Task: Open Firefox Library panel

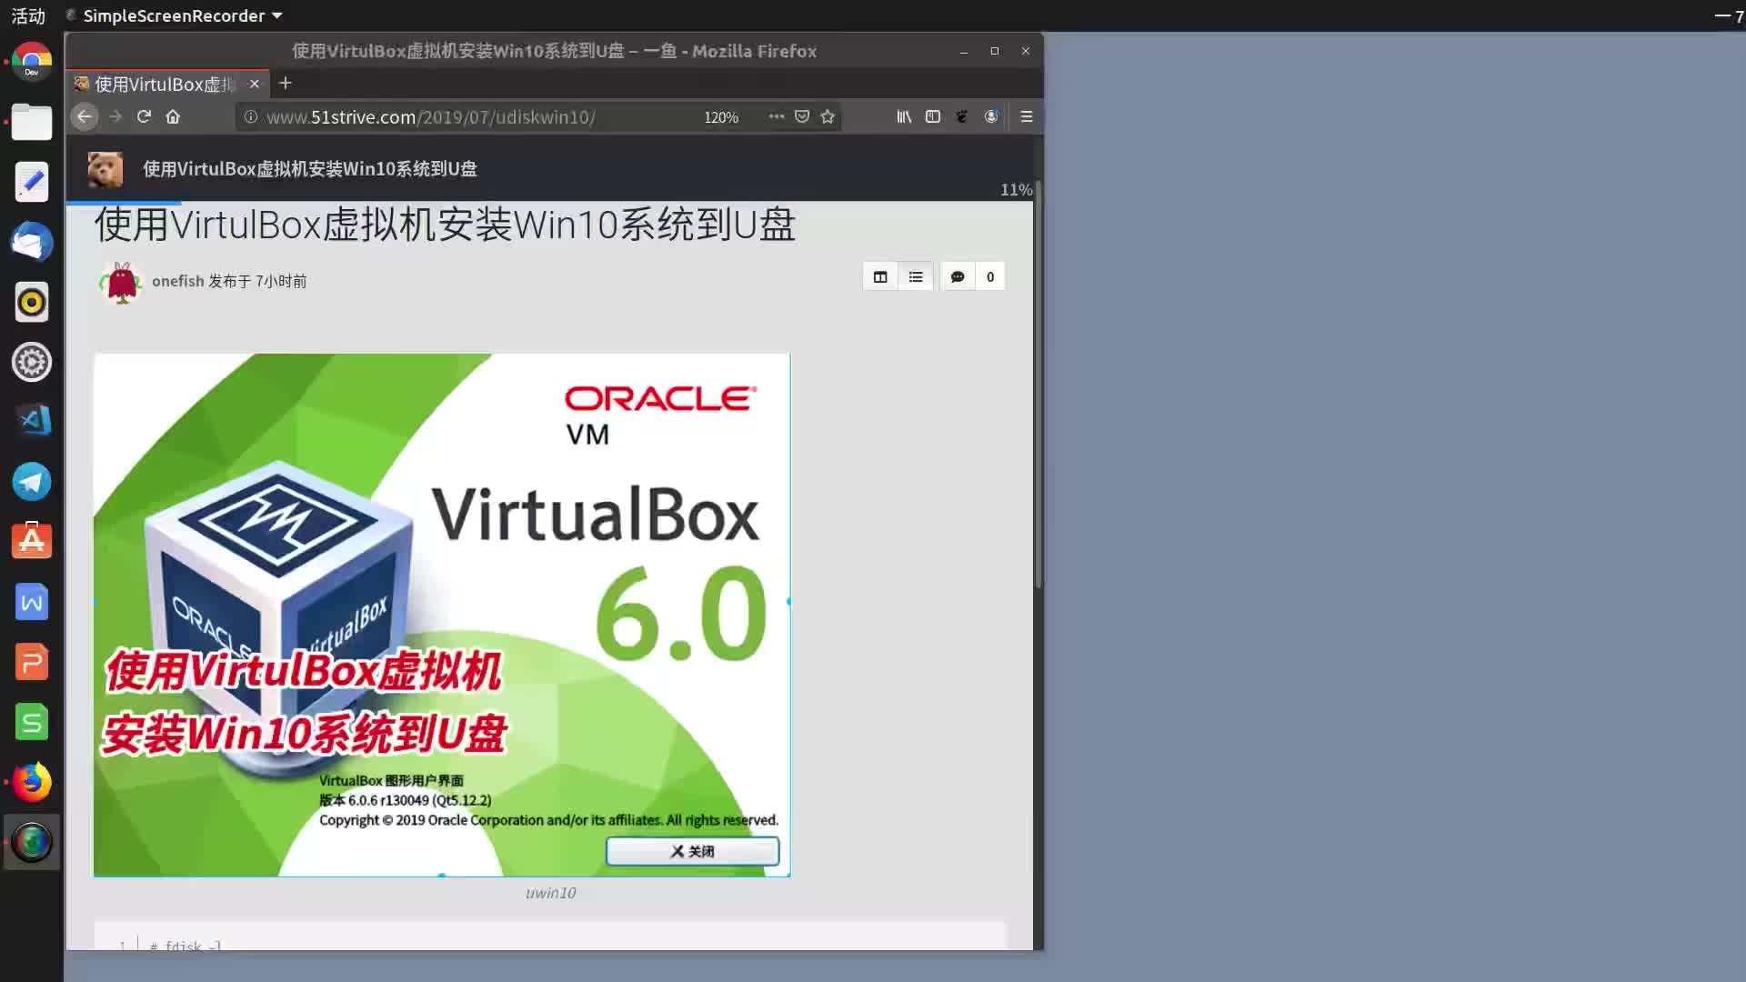Action: click(x=904, y=116)
